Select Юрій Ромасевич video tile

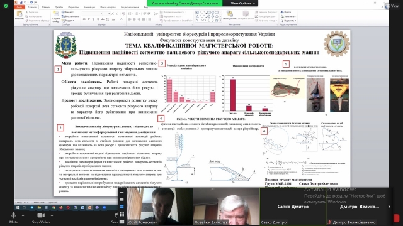point(159,207)
